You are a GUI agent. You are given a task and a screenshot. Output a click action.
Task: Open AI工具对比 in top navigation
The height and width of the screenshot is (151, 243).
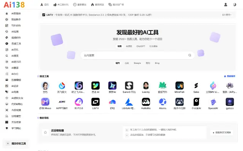(x=61, y=5)
